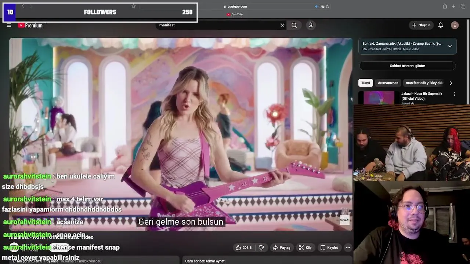470x264 pixels.
Task: Select manifest adlı yükleyiciden chip
Action: tap(424, 83)
